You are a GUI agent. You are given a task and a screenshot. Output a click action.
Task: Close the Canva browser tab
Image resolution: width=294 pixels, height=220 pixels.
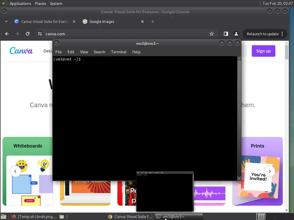tap(74, 22)
